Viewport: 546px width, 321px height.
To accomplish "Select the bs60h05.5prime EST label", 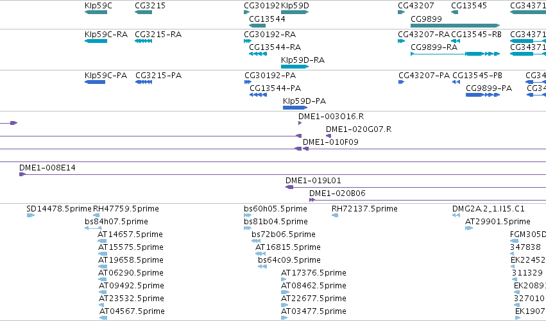I will click(275, 209).
